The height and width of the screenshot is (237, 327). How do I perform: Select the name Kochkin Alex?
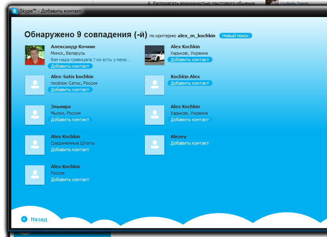pyautogui.click(x=185, y=77)
